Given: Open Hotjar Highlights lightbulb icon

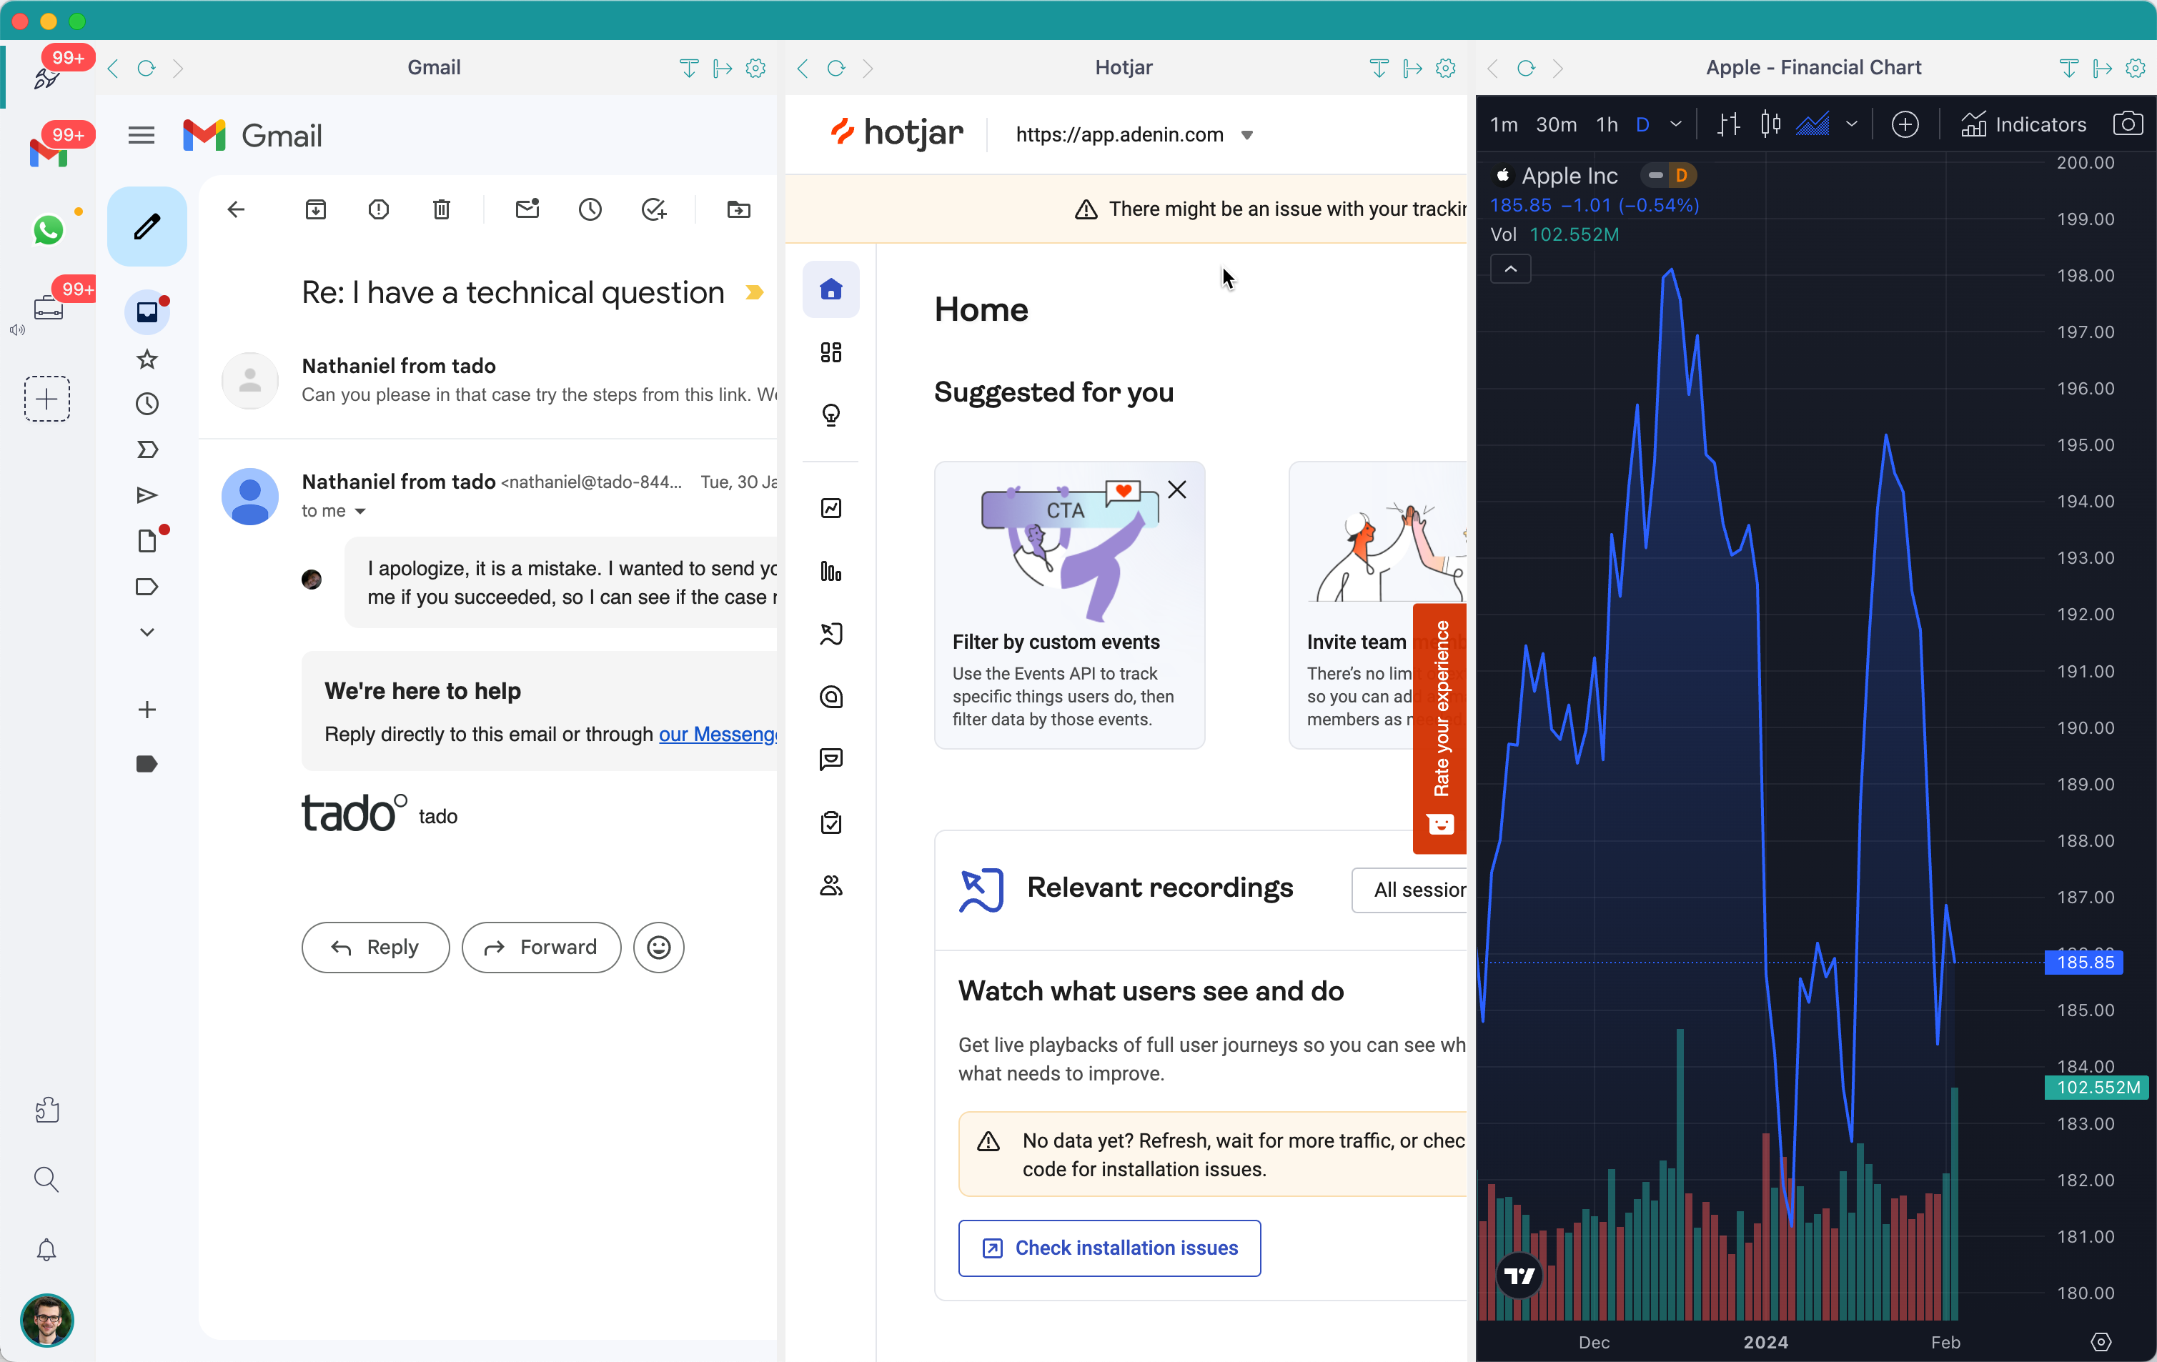Looking at the screenshot, I should point(831,414).
